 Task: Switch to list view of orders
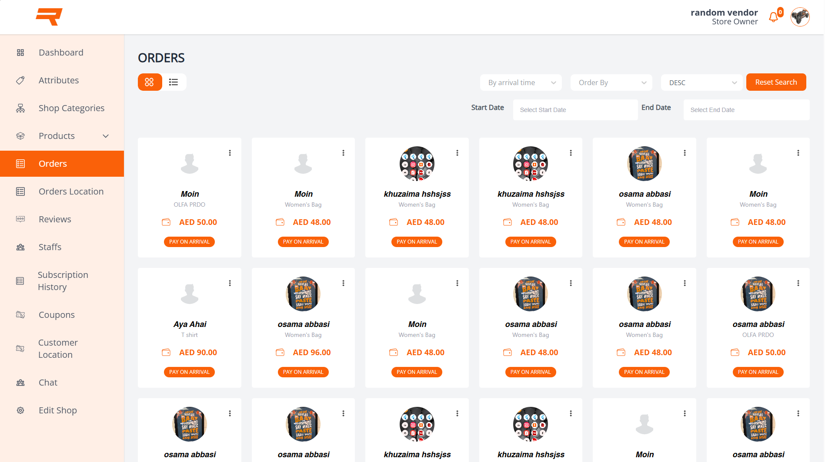pos(174,82)
